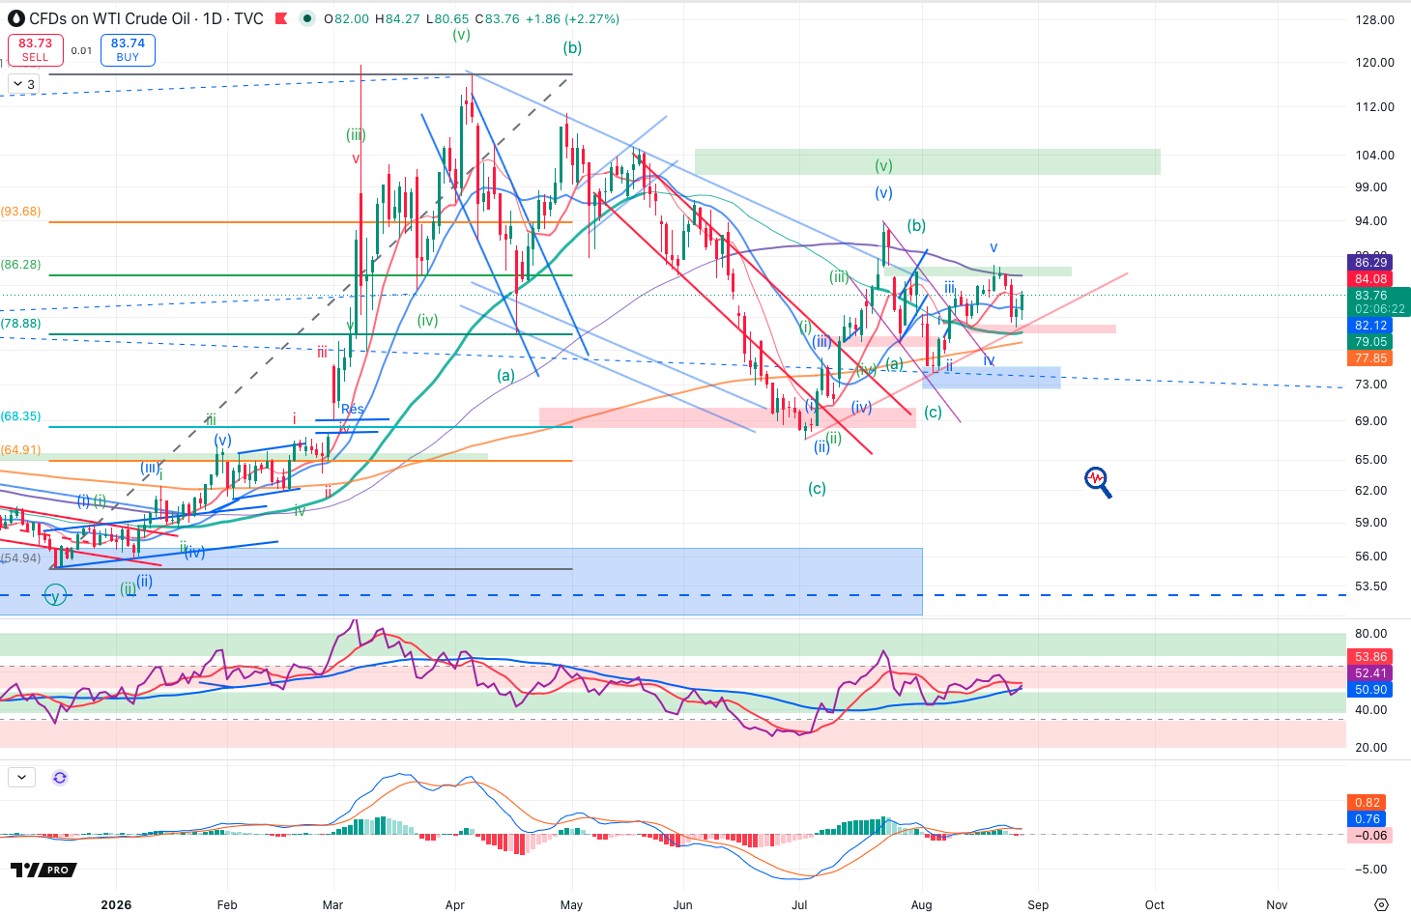Click the purple RSI 53.86 value label
This screenshot has width=1411, height=914.
pos(1370,657)
